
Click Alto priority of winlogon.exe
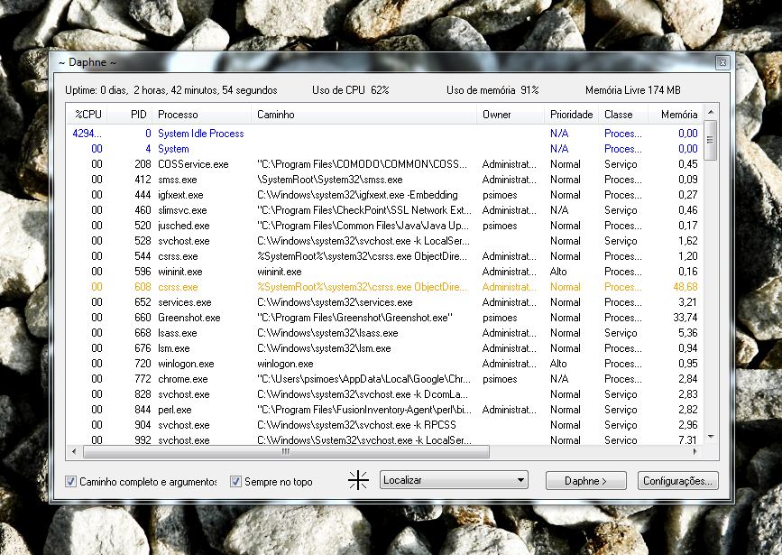click(x=558, y=364)
